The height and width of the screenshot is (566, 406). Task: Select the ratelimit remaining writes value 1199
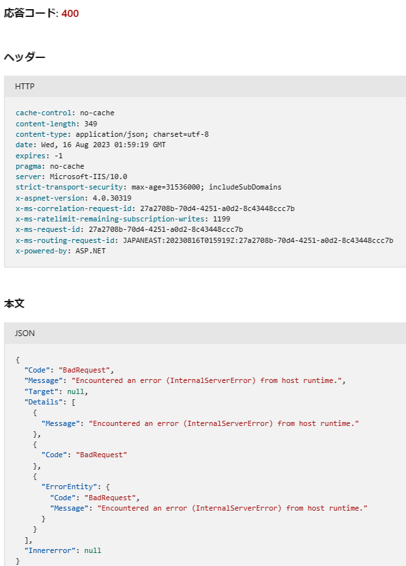(221, 219)
